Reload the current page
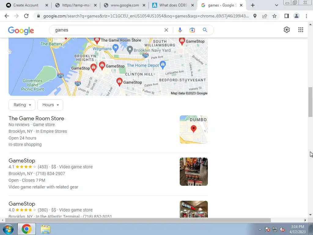 [26, 16]
